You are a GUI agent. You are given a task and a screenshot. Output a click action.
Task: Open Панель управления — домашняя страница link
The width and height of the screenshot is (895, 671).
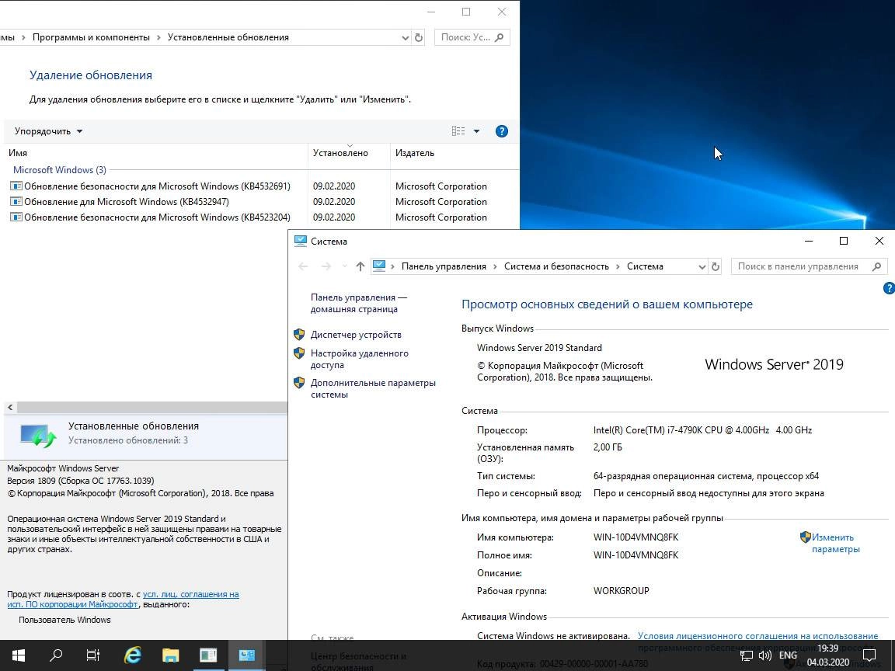coord(358,303)
